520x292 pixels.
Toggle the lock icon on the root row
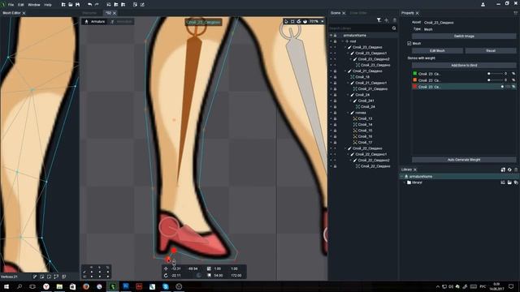tap(336, 41)
